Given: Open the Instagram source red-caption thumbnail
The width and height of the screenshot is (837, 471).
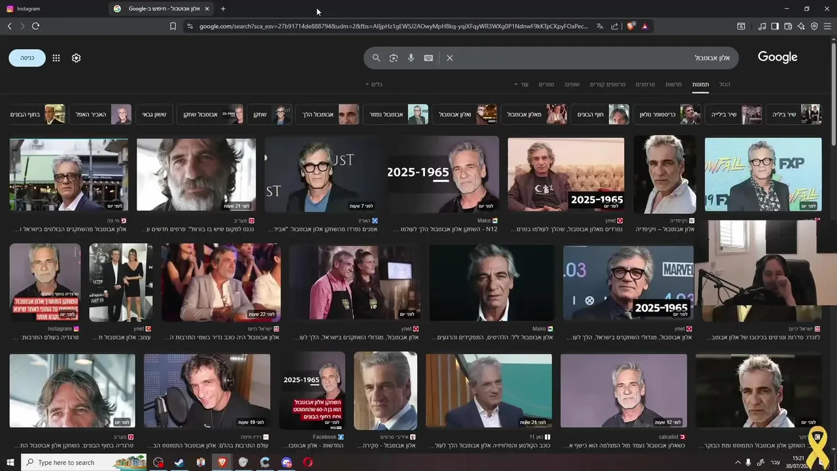Looking at the screenshot, I should (x=45, y=283).
